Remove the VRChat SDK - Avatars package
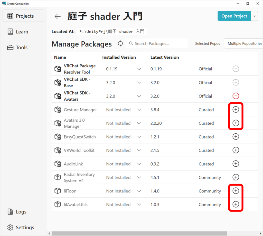The image size is (263, 236). tap(236, 96)
